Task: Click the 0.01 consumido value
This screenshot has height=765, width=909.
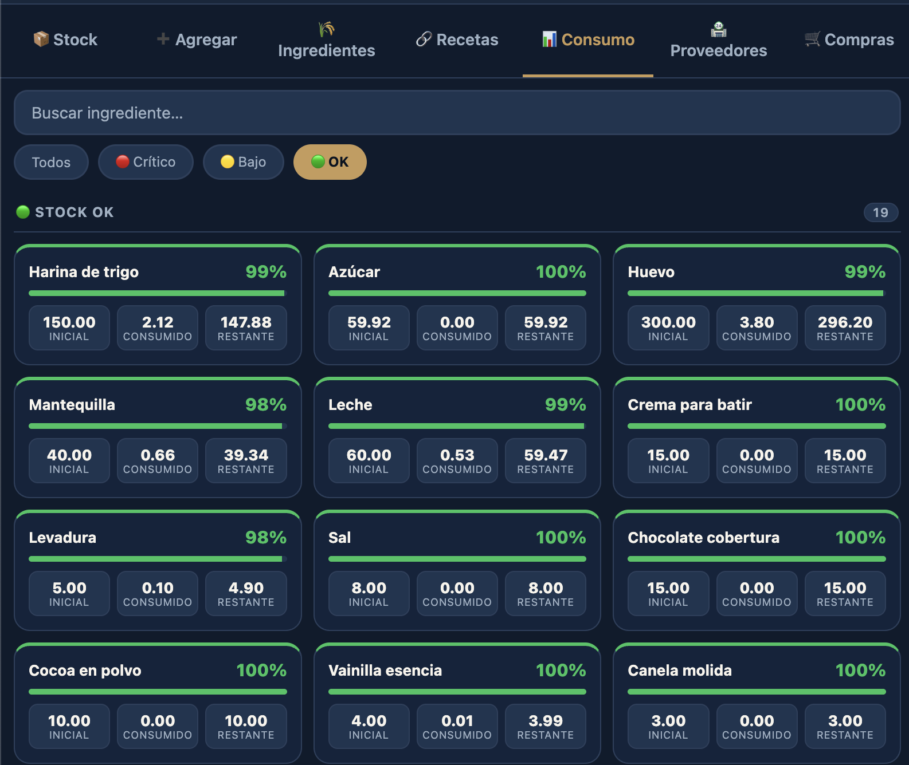Action: pos(457,721)
